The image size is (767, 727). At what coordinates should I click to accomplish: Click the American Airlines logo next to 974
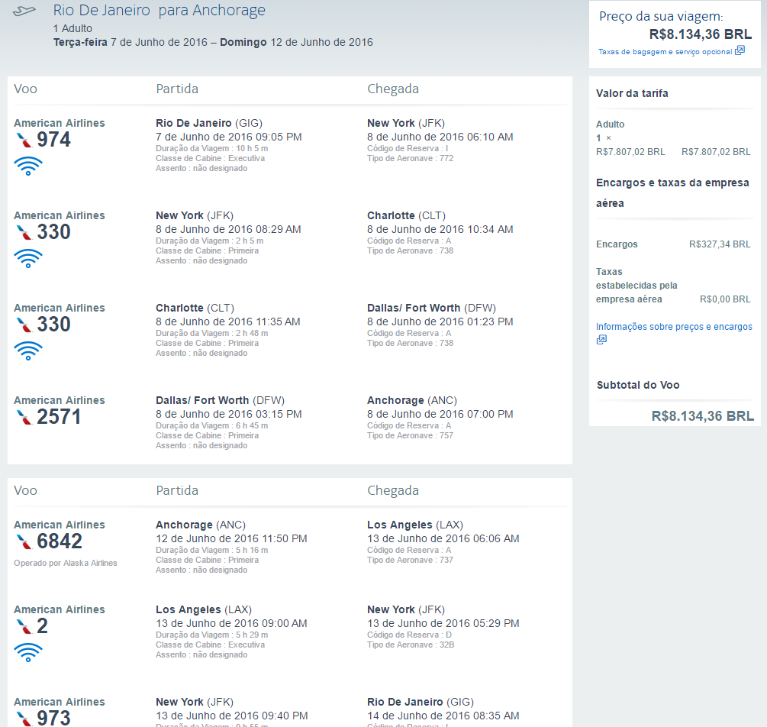coord(24,141)
